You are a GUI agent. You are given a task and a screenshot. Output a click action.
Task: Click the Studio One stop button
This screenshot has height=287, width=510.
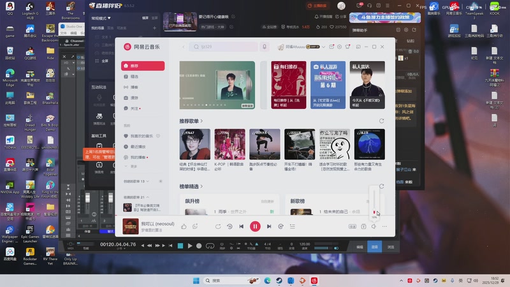tap(180, 246)
